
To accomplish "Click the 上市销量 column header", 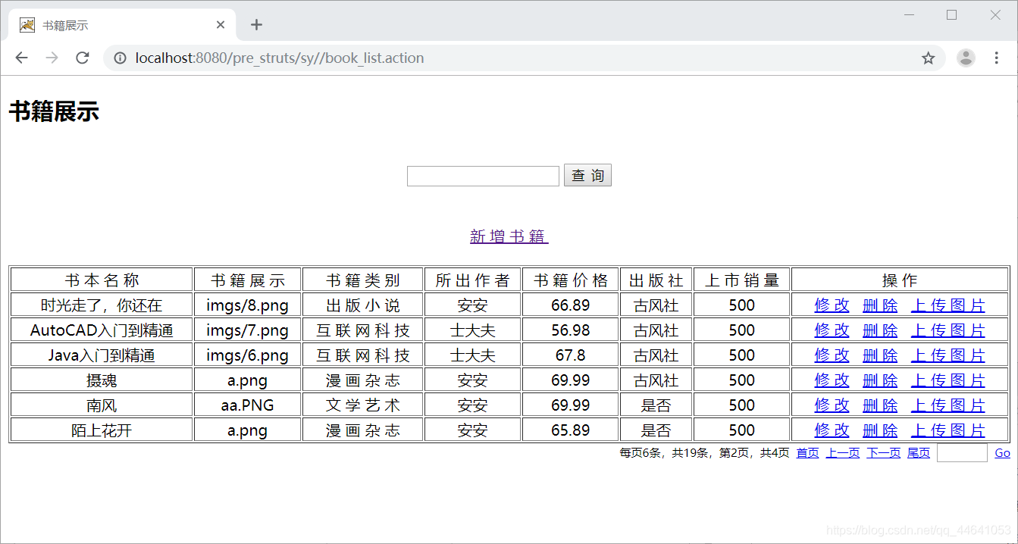I will [742, 280].
